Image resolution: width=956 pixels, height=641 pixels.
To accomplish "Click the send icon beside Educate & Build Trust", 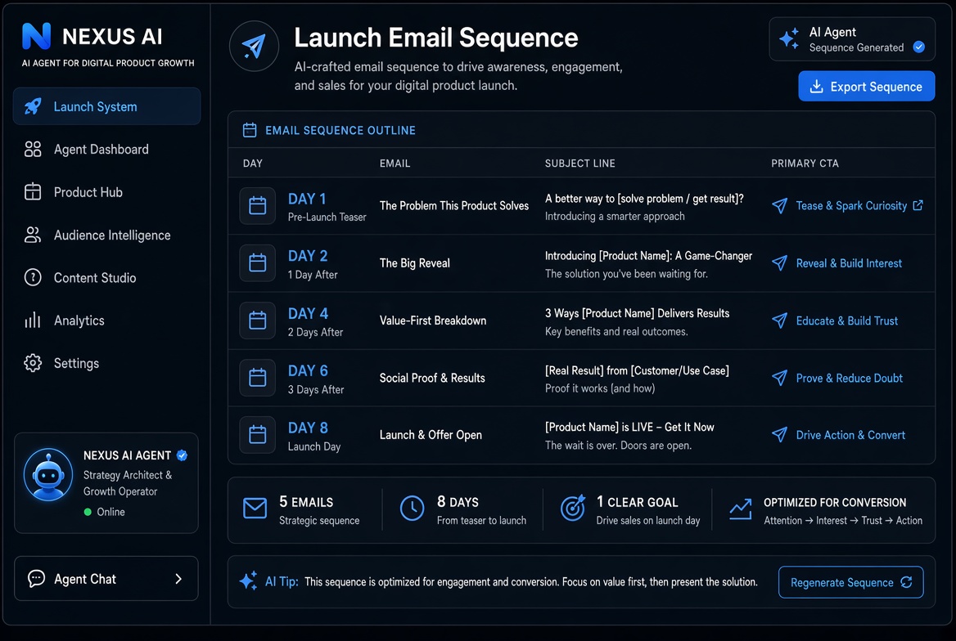I will [x=779, y=320].
